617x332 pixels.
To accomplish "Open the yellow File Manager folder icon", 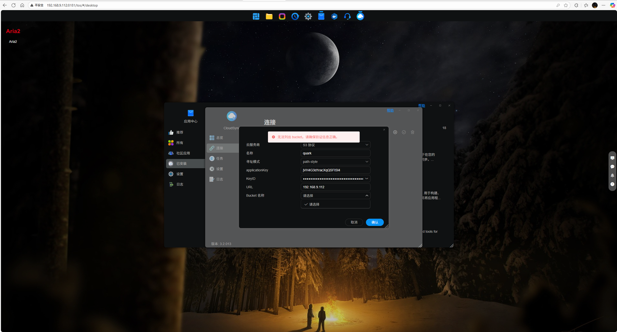I will coord(269,16).
